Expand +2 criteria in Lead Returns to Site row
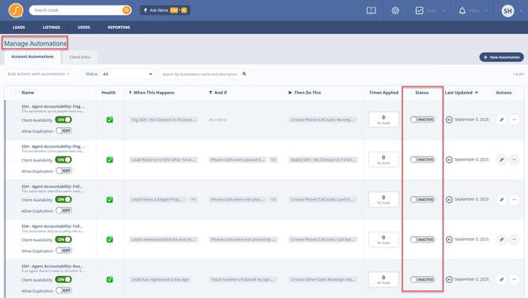This screenshot has width=528, height=298. 273,160
